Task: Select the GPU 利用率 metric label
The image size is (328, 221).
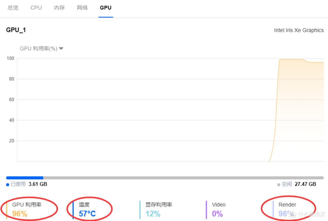Action: tap(27, 205)
